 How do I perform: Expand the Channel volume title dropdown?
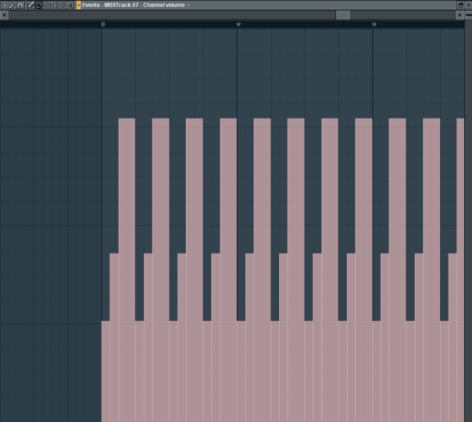[x=189, y=5]
